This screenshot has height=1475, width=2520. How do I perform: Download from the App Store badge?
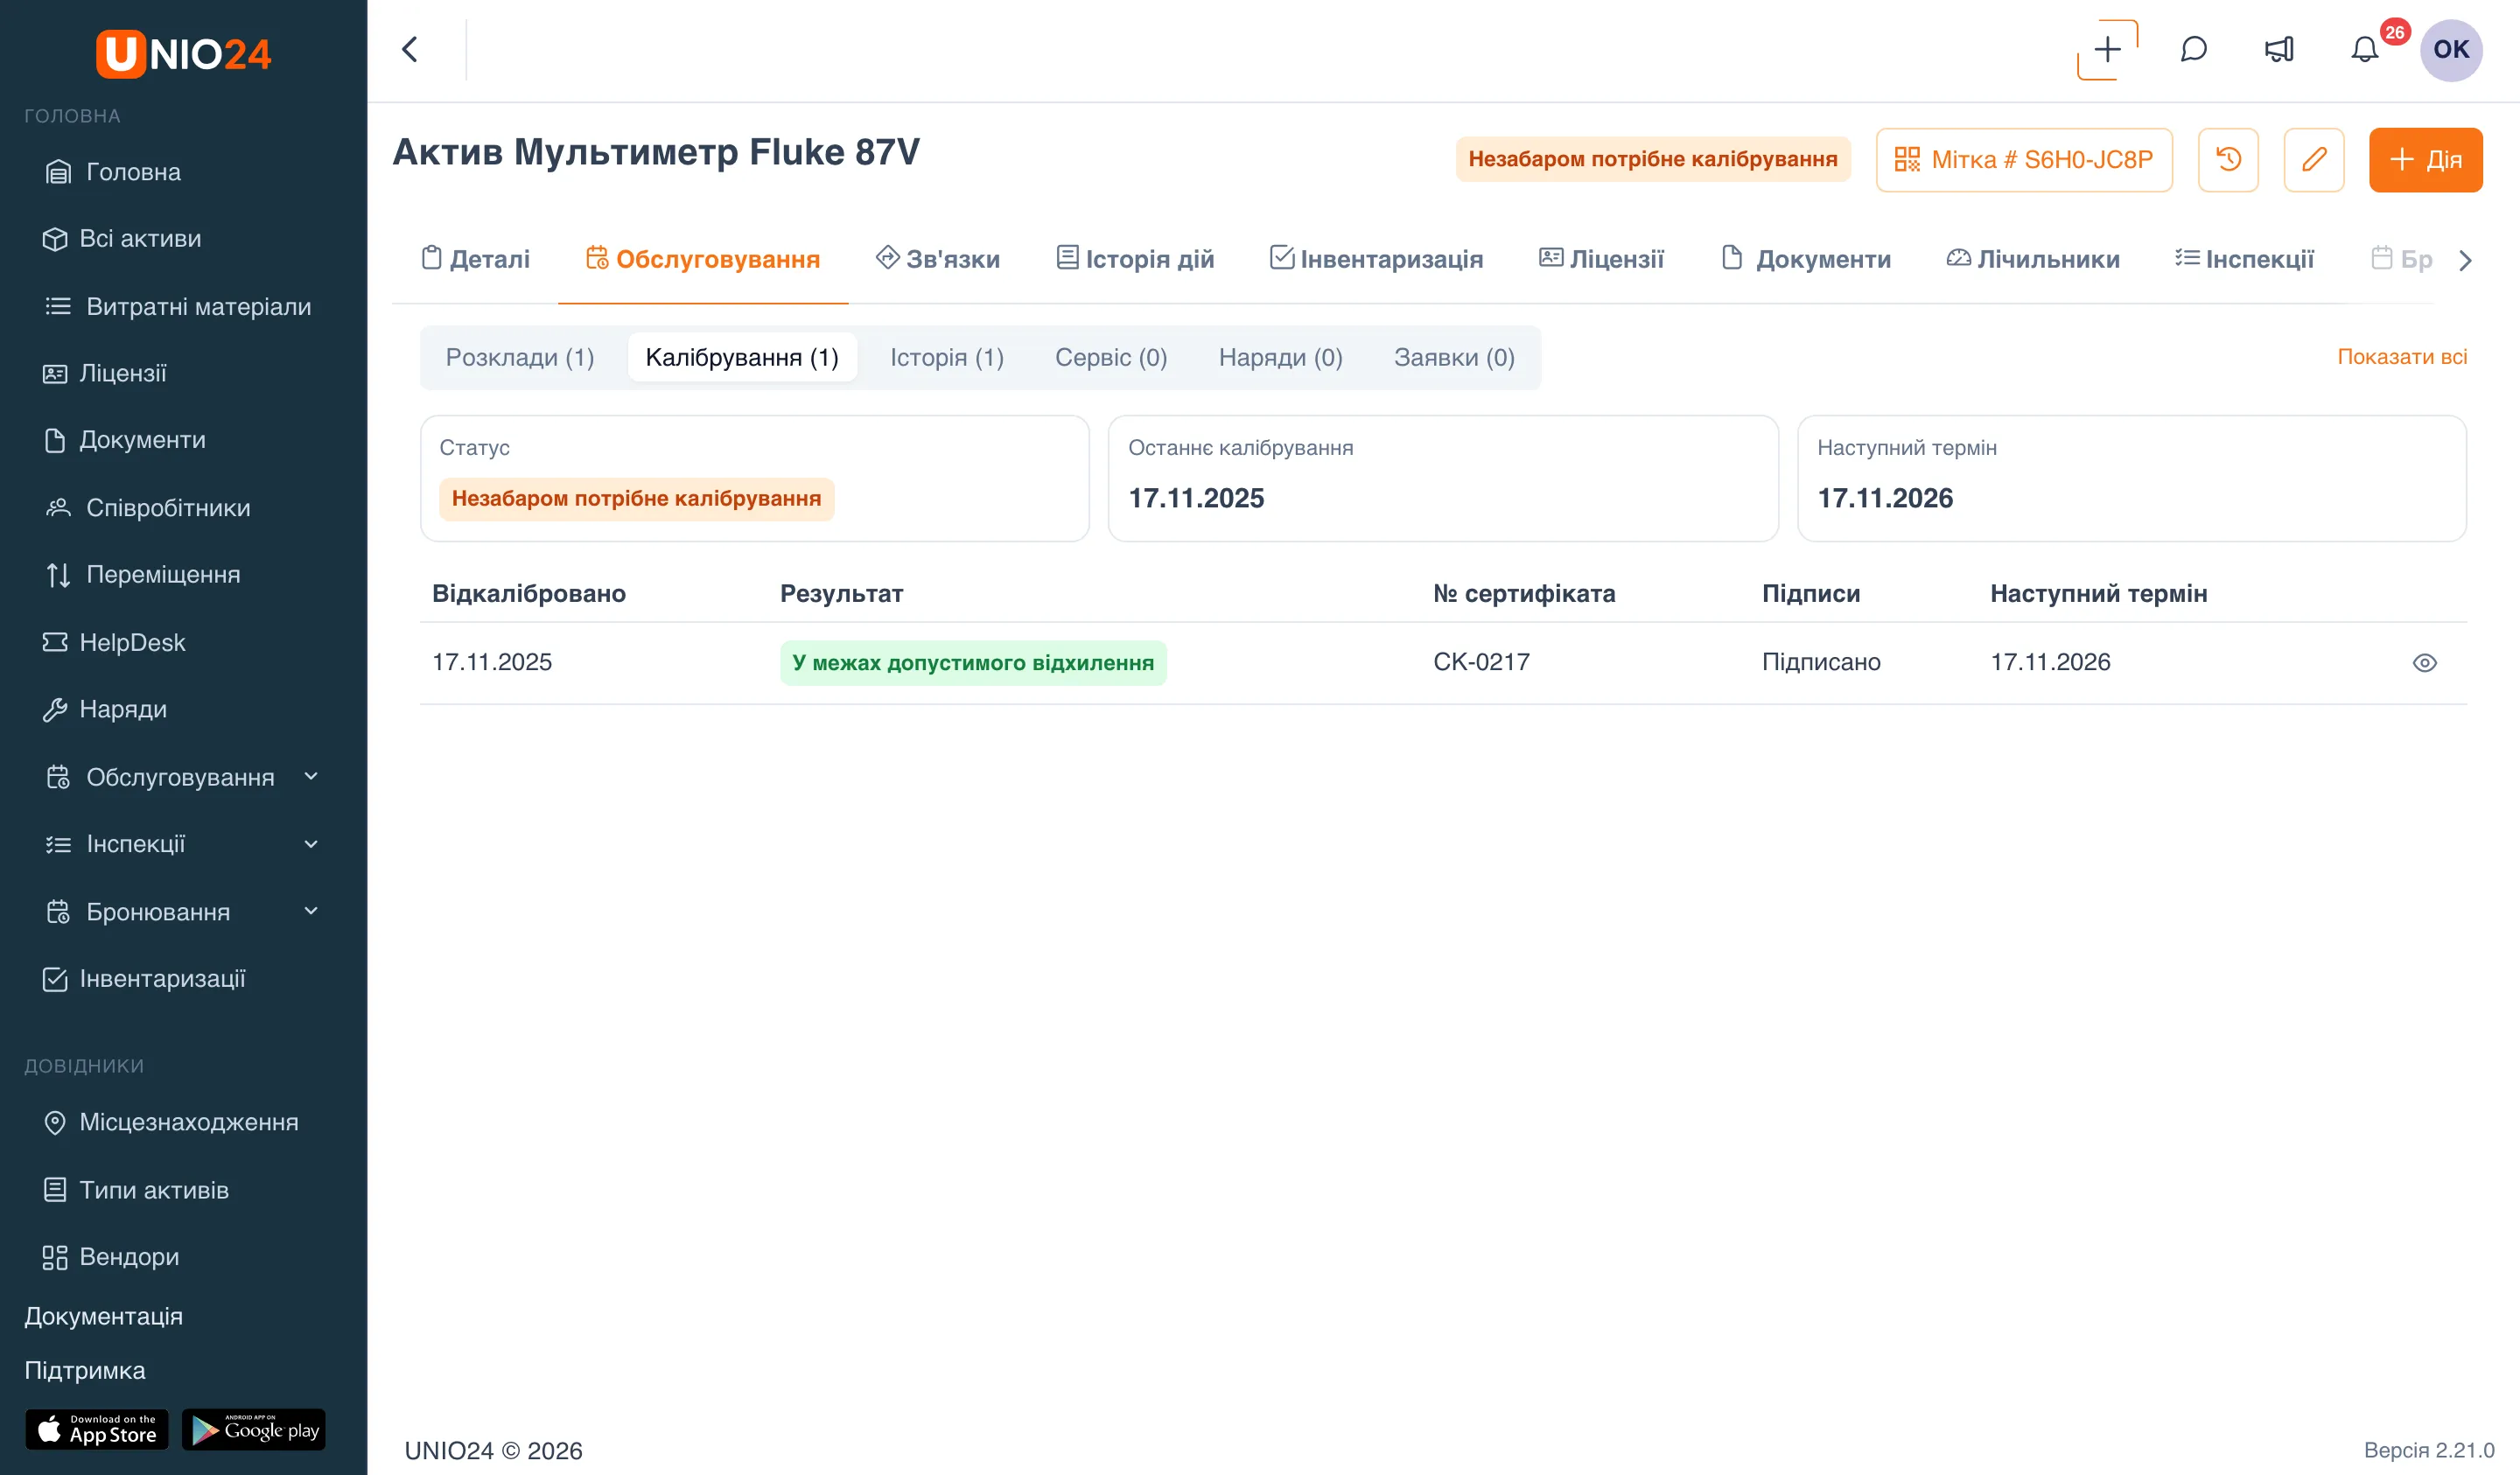(97, 1430)
